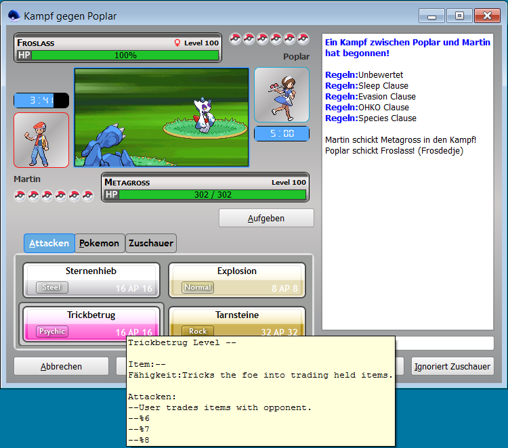Open the Zuschauer tab
This screenshot has width=508, height=448.
point(151,243)
